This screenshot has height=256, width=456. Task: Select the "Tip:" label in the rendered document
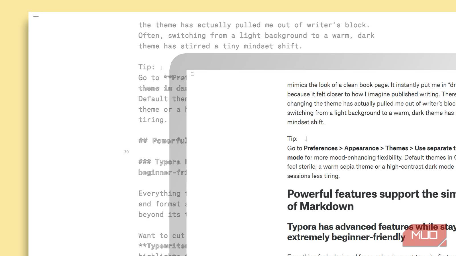coord(292,139)
